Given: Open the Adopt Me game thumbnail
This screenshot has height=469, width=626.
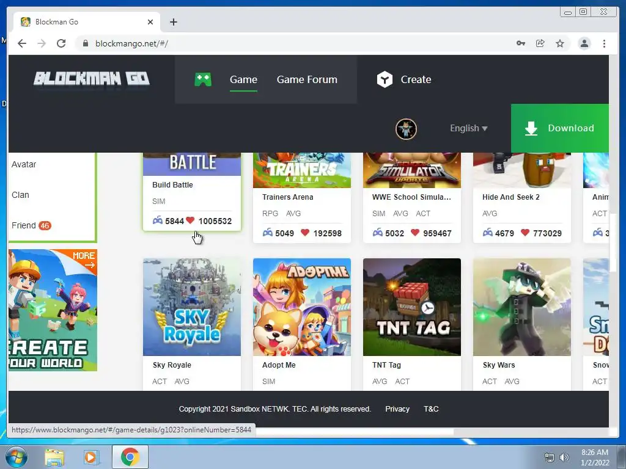Looking at the screenshot, I should coord(302,307).
